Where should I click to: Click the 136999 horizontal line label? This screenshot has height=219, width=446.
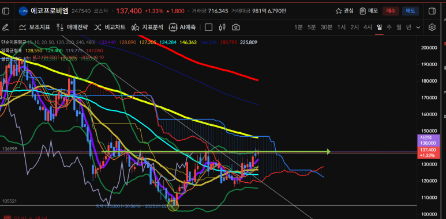[10, 149]
